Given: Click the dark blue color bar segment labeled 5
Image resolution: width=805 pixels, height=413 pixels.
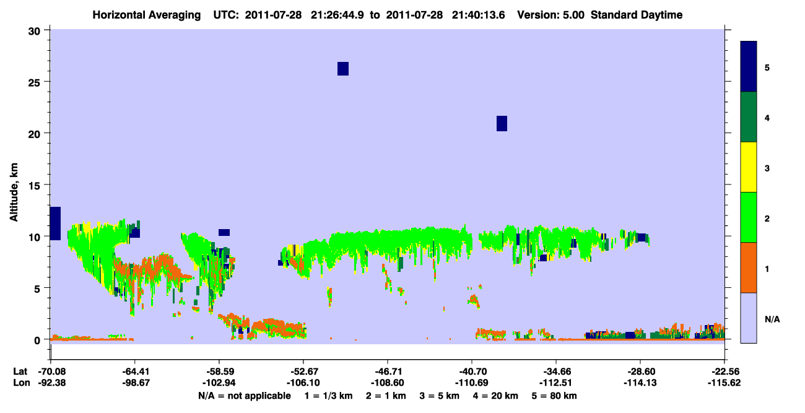Looking at the screenshot, I should pyautogui.click(x=749, y=67).
